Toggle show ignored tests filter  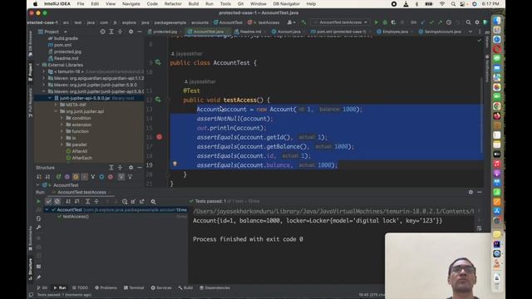[57, 201]
